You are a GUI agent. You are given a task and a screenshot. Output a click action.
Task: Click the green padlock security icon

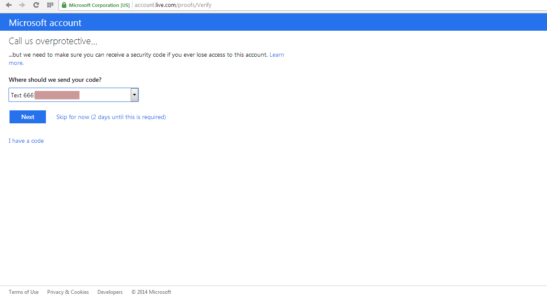click(64, 5)
